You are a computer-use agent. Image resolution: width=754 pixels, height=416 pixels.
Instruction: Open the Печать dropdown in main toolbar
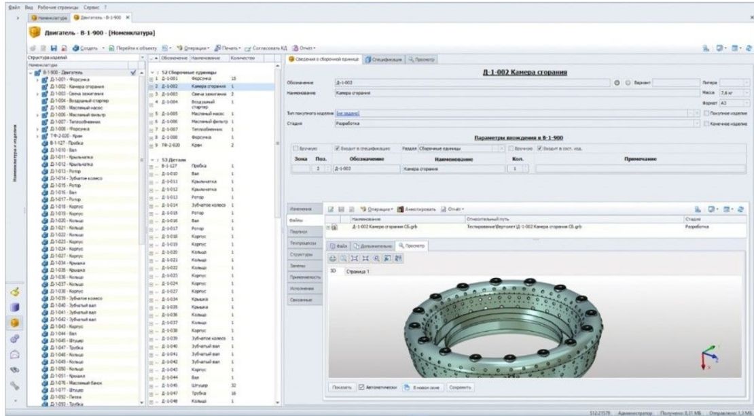click(x=228, y=48)
